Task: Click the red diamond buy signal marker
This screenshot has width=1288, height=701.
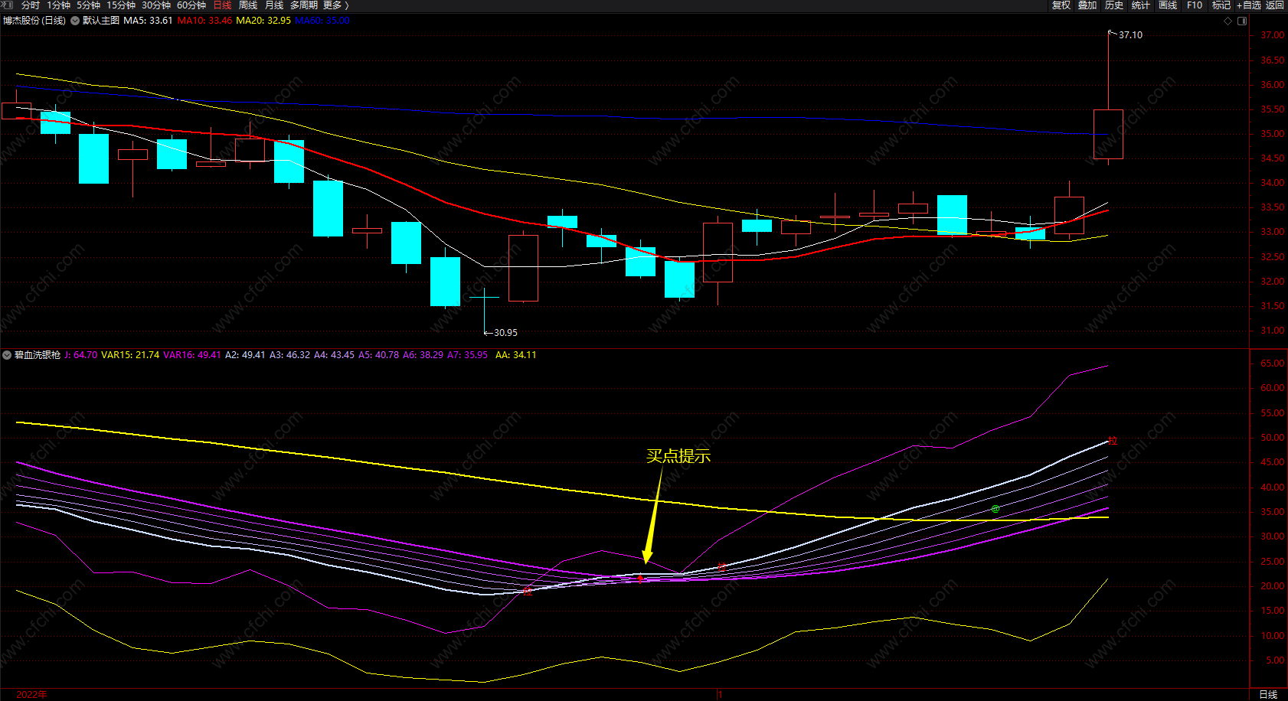Action: coord(641,579)
